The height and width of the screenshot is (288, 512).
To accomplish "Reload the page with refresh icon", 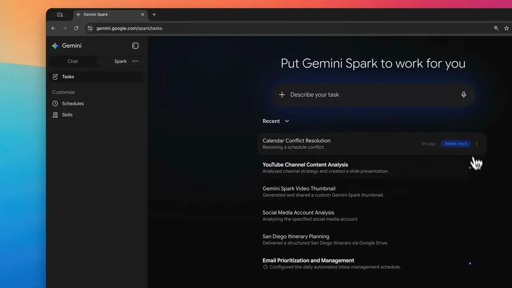I will [76, 28].
